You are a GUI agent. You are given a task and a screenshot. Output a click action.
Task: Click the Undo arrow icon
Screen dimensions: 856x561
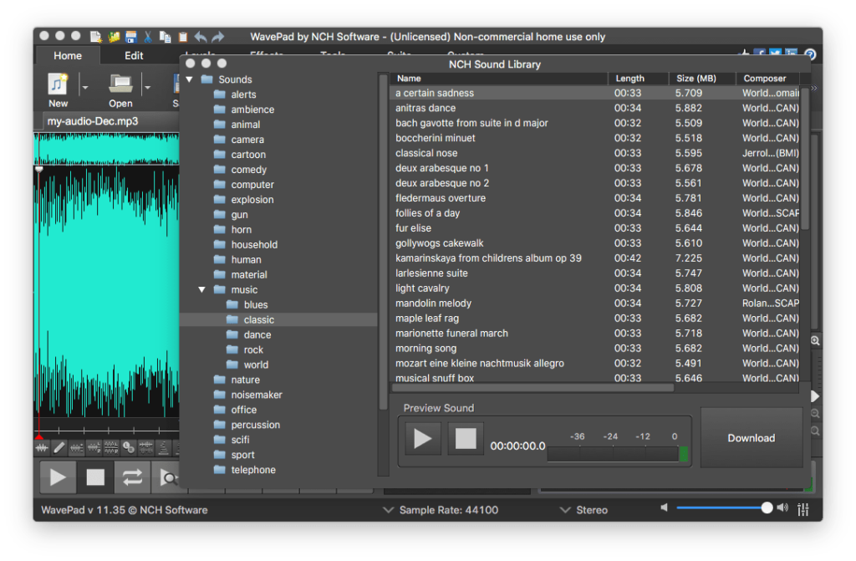(201, 37)
